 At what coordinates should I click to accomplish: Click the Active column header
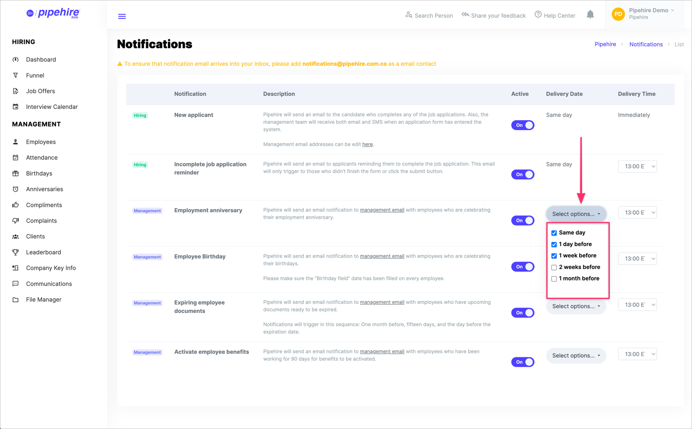click(520, 94)
